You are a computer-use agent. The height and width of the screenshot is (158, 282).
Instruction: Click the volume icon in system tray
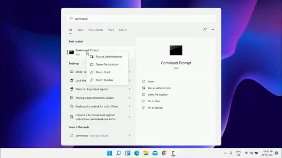[252, 153]
